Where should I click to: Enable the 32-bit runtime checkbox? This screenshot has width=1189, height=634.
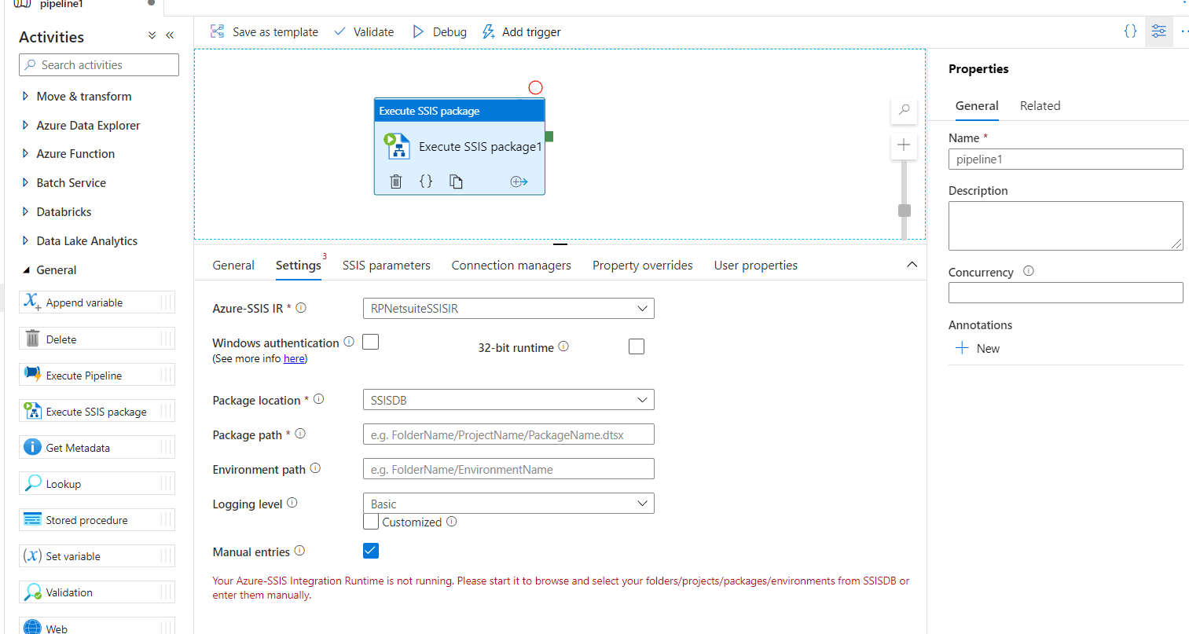coord(637,346)
